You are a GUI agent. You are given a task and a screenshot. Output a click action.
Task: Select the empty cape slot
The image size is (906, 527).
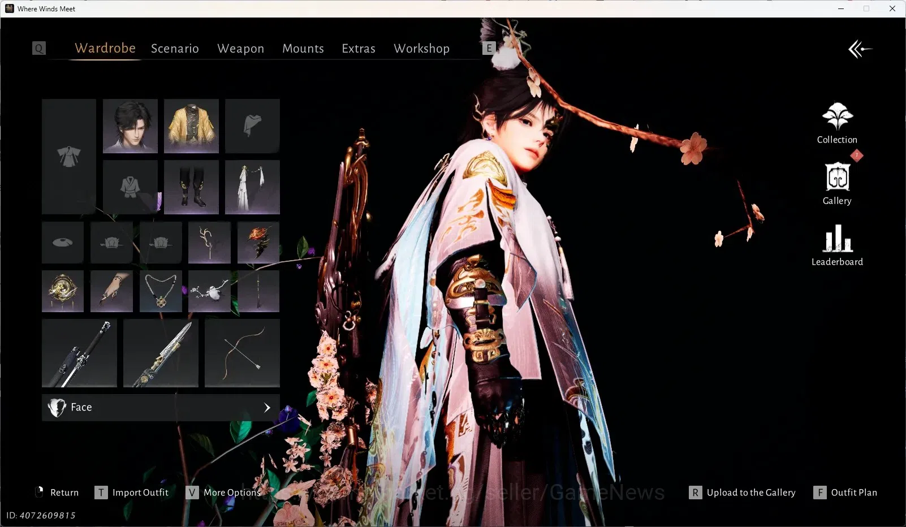click(x=252, y=126)
